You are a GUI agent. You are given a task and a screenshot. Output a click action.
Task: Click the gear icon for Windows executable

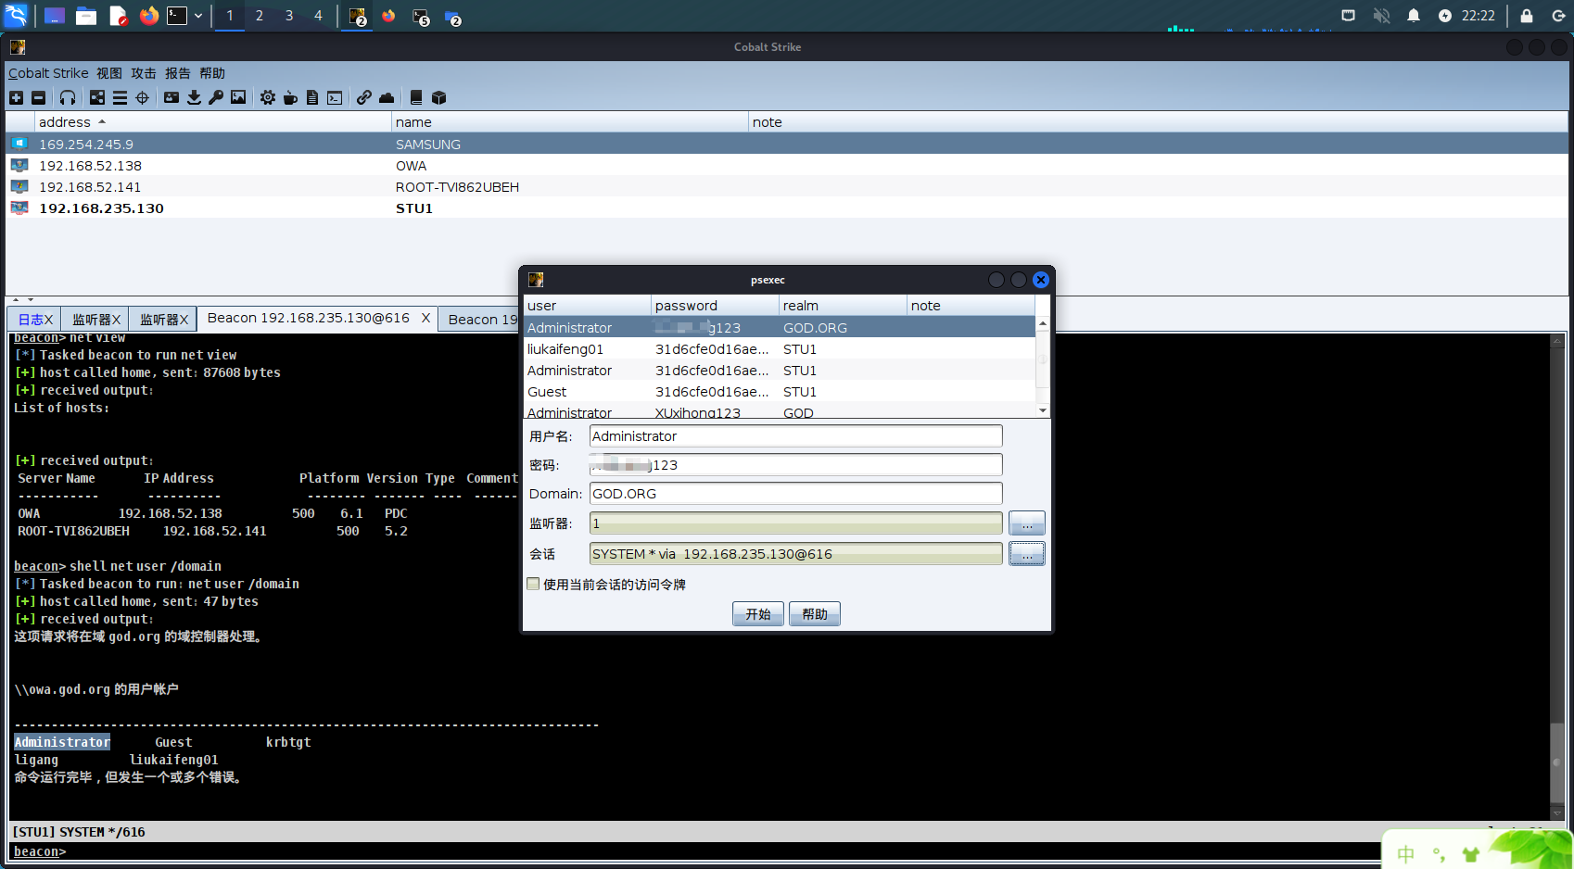coord(268,97)
